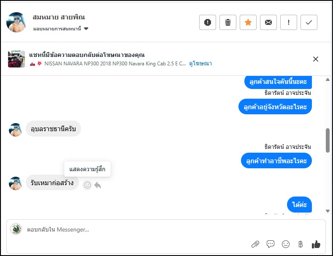Click the baht payment request icon
Viewport: 333px width, 256px height.
click(301, 244)
